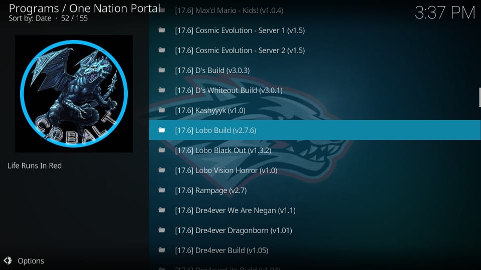Select the Lobo Build (v2.7.6) text

click(215, 130)
